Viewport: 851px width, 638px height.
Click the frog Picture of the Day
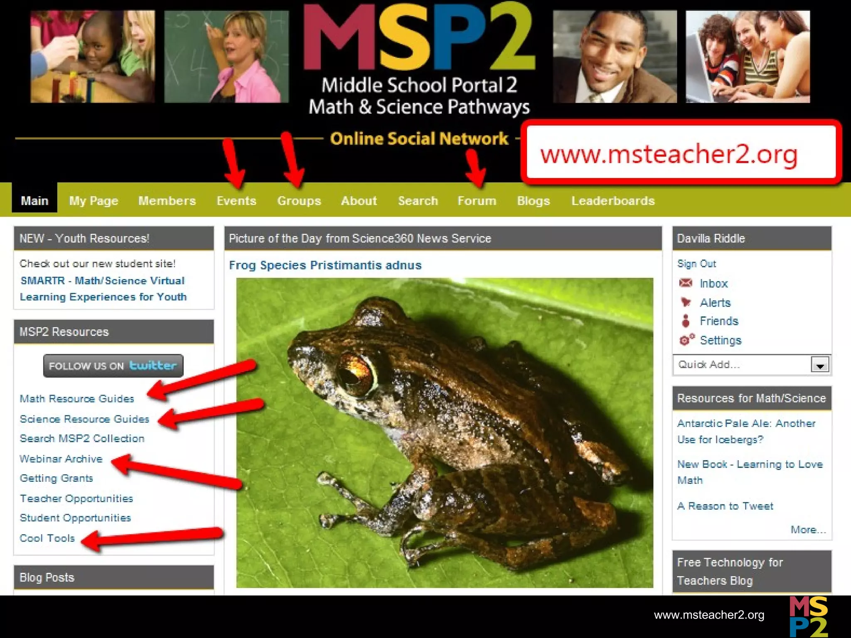(445, 433)
